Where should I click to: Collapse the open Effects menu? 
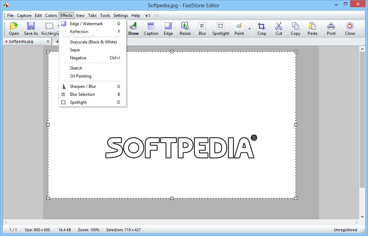pos(67,16)
